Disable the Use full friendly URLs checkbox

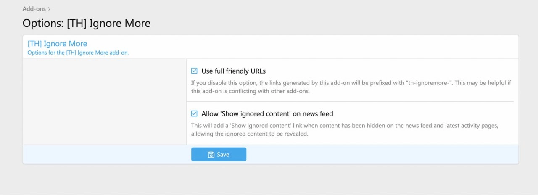pos(194,71)
